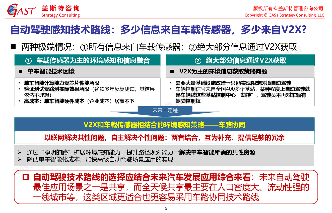Click the copyright text GAST Strategy Consulting, LLC
This screenshot has height=213, width=332.
284,15
